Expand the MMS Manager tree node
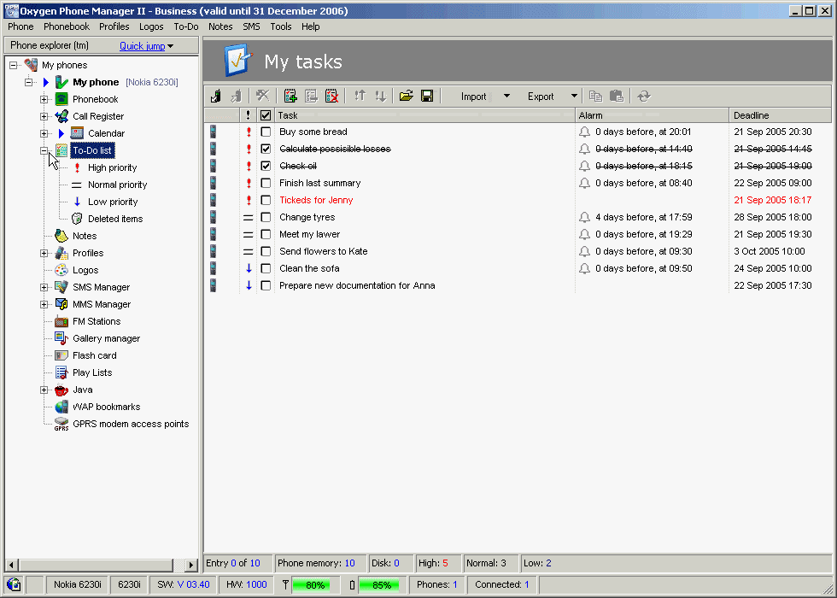This screenshot has height=598, width=837. click(x=44, y=304)
